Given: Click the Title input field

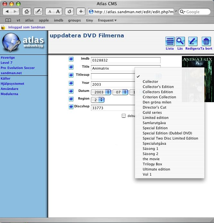Looking at the screenshot, I should click(x=112, y=68).
